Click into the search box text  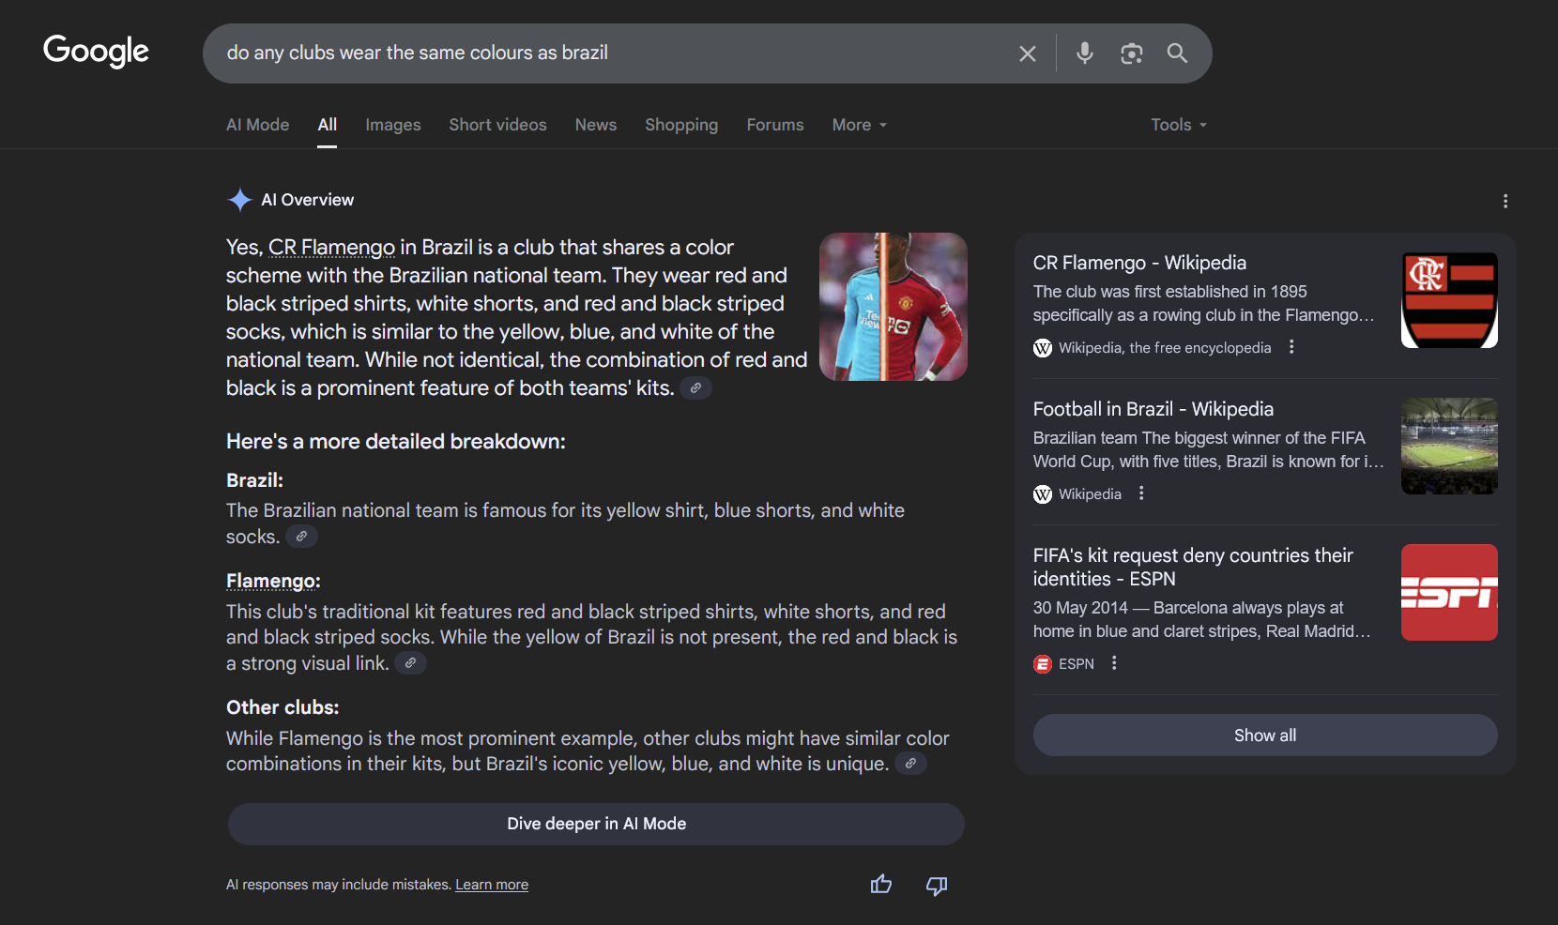click(x=418, y=53)
